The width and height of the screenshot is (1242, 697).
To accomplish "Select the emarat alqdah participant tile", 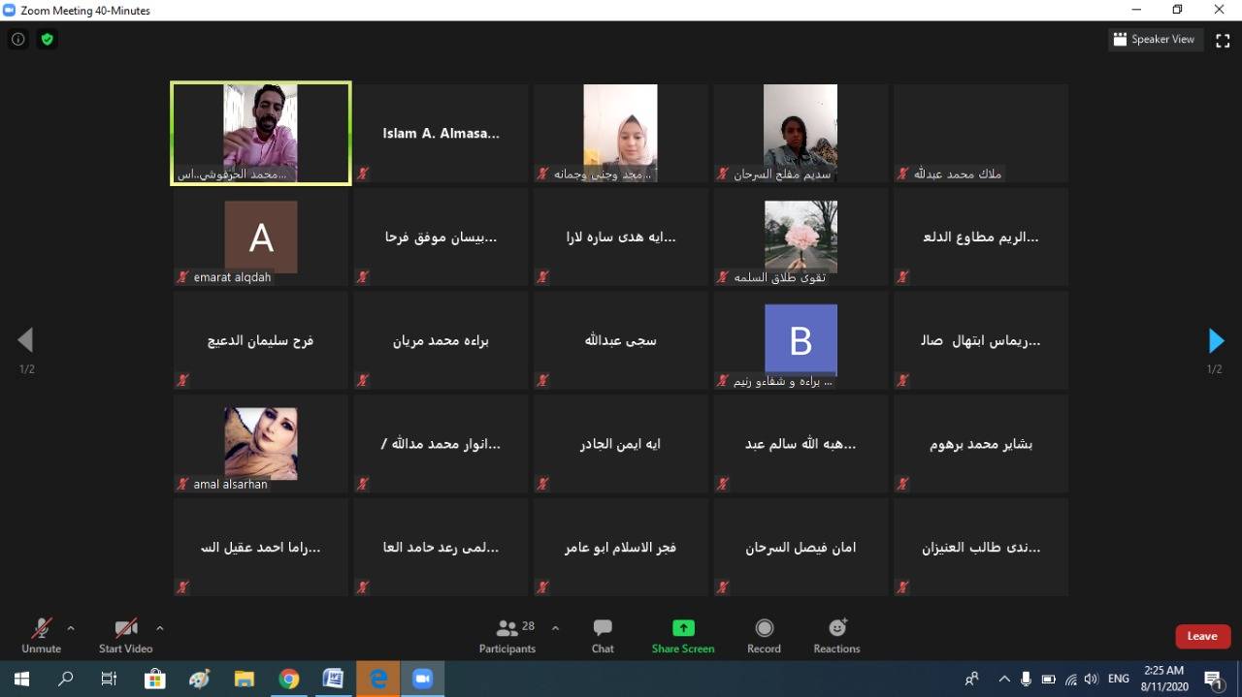I will pyautogui.click(x=261, y=238).
